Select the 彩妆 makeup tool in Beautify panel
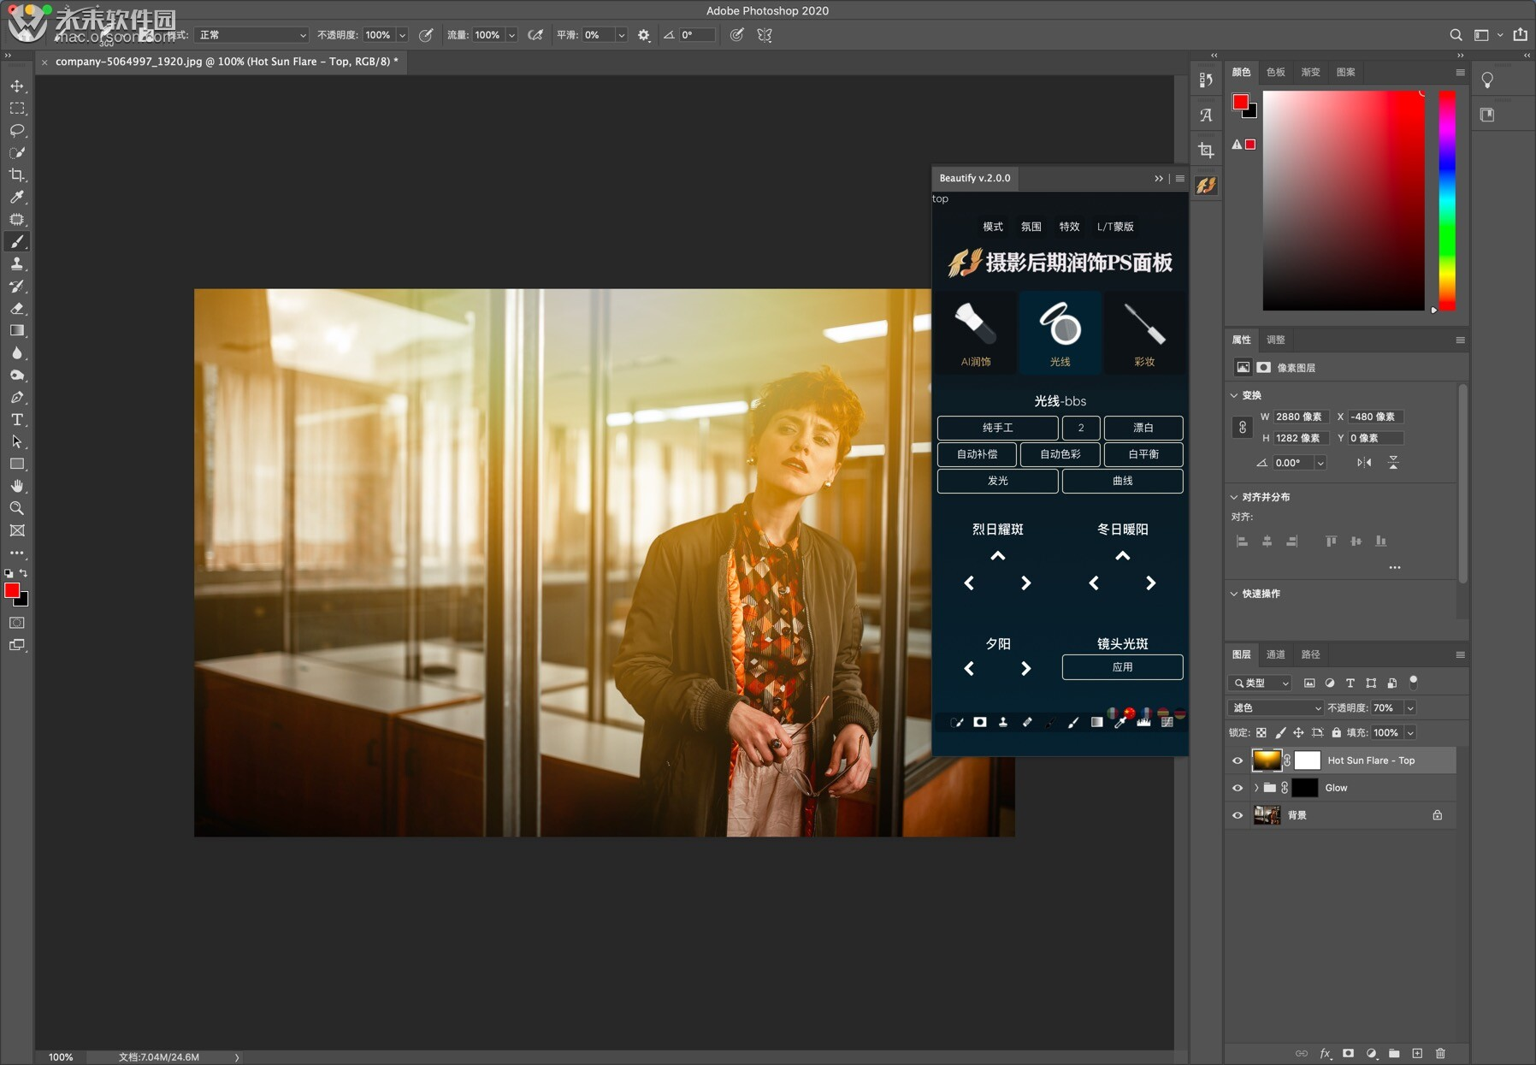This screenshot has height=1065, width=1536. 1144,333
